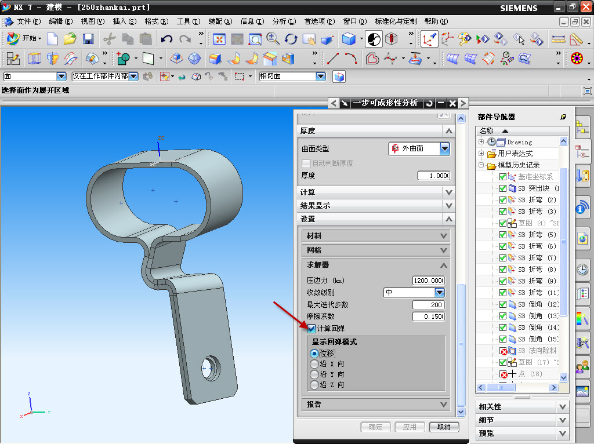Collapse the 求解器 section
The image size is (594, 444).
tap(376, 265)
